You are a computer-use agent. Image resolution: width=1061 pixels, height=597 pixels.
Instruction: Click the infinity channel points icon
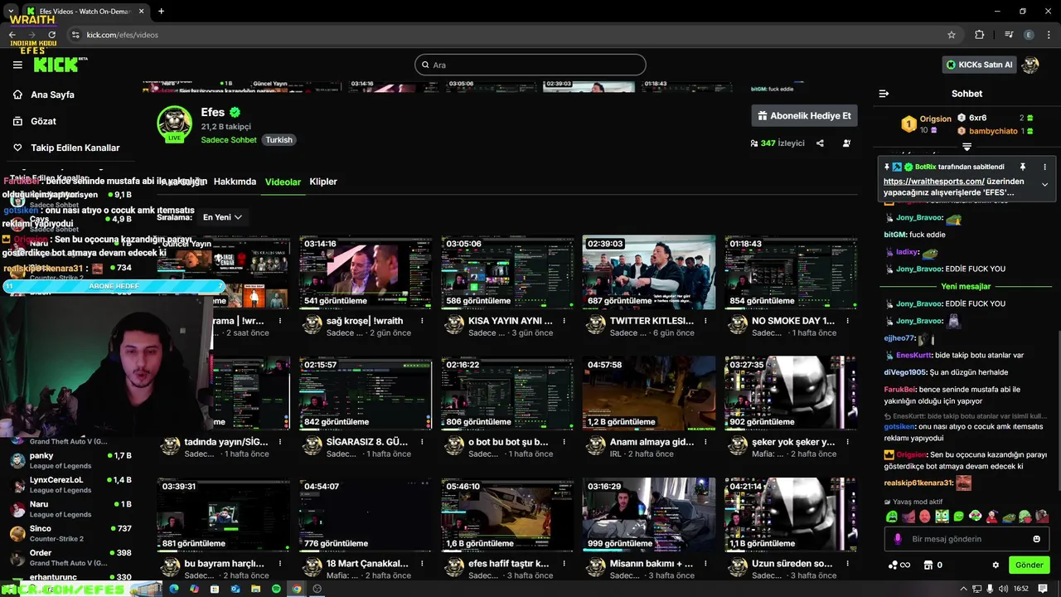click(899, 565)
